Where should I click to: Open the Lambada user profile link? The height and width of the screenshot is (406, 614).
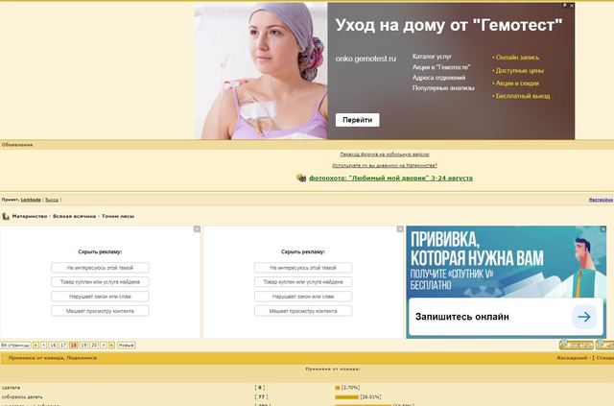(31, 200)
